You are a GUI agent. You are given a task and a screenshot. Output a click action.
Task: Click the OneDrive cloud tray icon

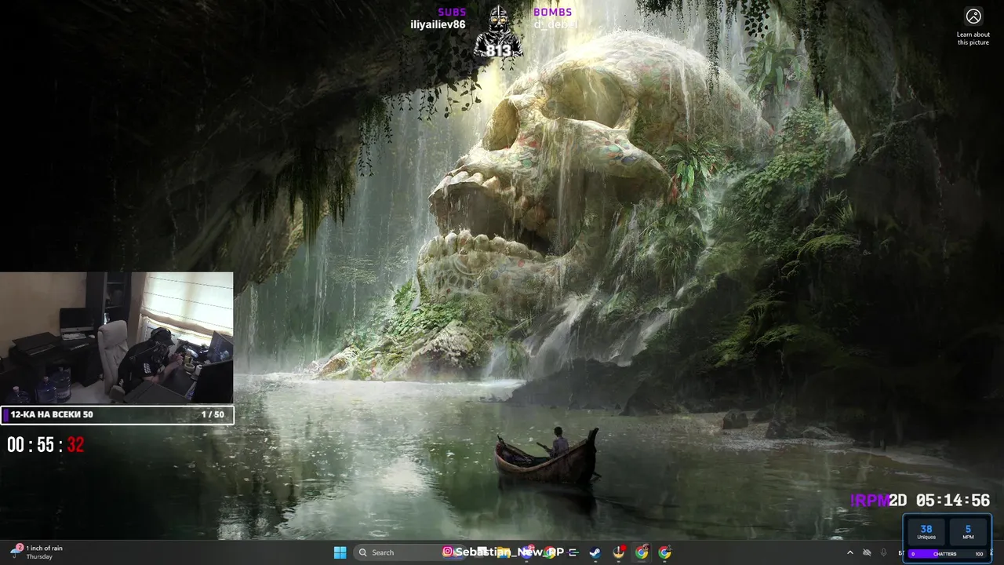tap(867, 552)
